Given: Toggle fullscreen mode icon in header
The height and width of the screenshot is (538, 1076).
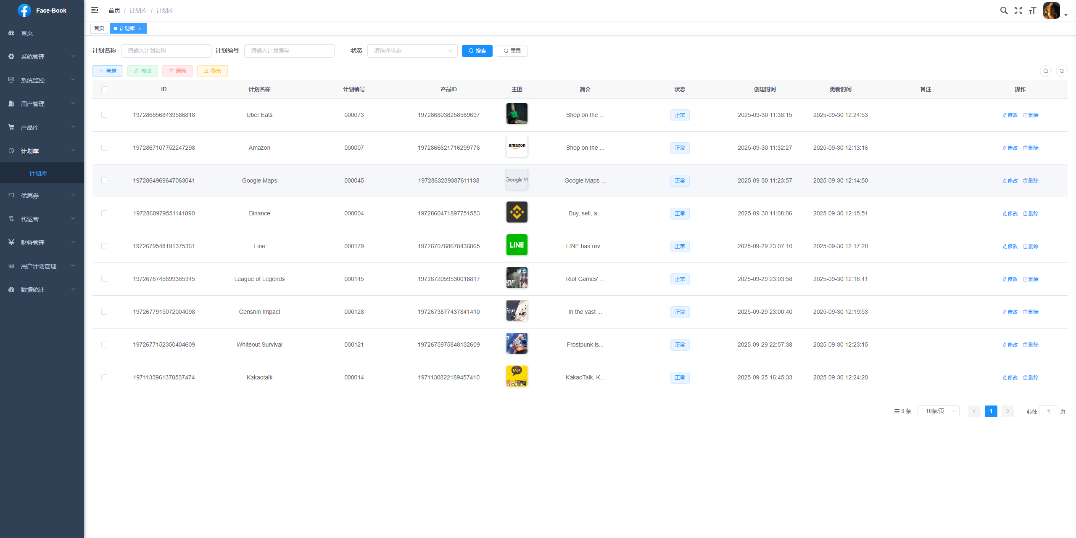Looking at the screenshot, I should click(1018, 11).
